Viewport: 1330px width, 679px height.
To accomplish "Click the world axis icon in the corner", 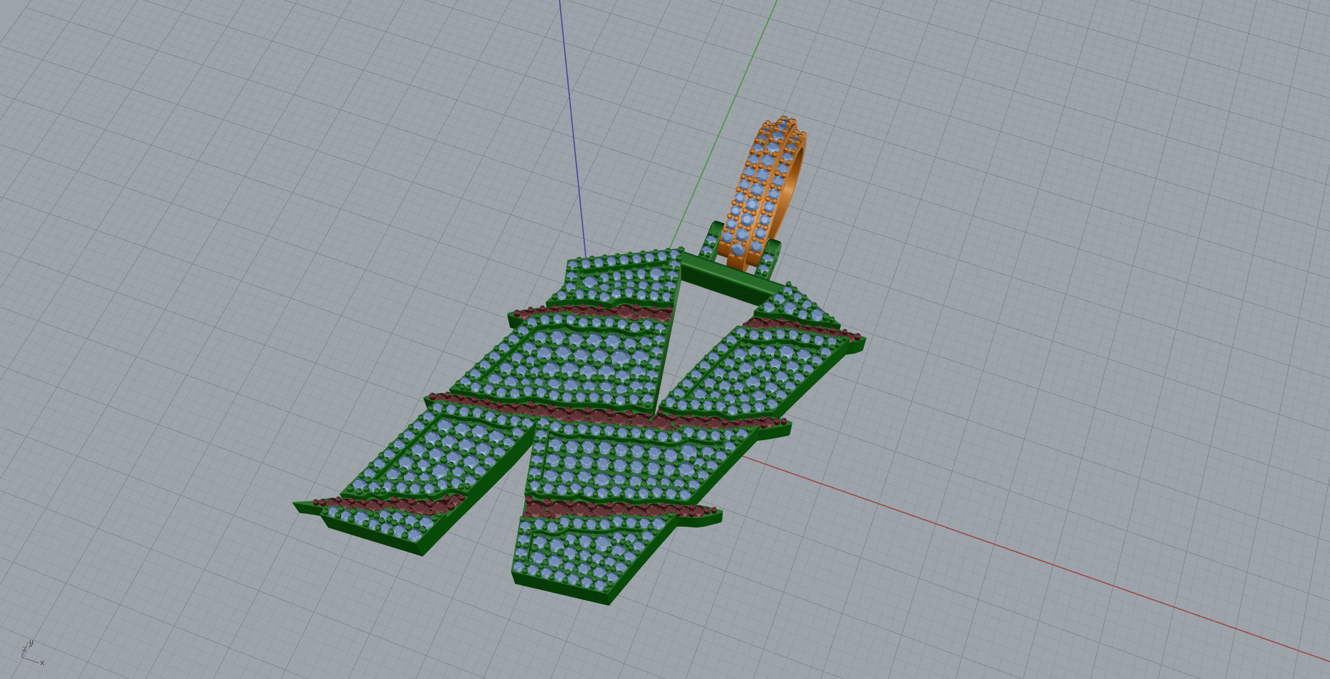I will pyautogui.click(x=32, y=652).
